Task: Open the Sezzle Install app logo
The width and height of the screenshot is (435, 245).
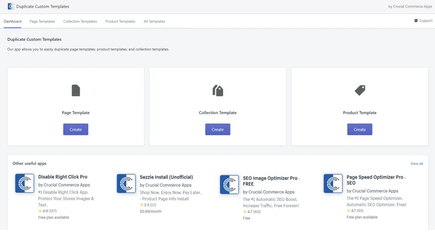Action: pyautogui.click(x=126, y=183)
